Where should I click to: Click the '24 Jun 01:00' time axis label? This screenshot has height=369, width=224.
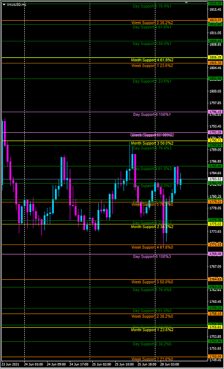pyautogui.click(x=34, y=364)
